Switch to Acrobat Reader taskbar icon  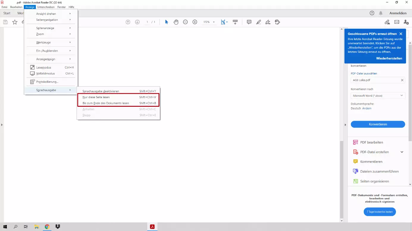tap(152, 227)
